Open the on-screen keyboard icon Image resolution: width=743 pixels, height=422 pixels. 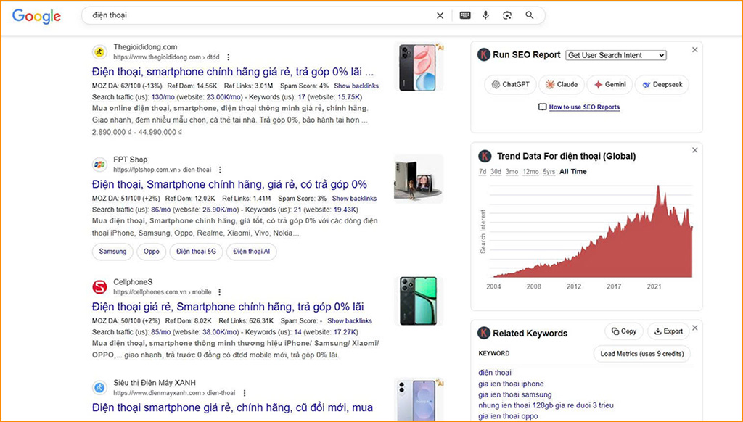pos(465,16)
